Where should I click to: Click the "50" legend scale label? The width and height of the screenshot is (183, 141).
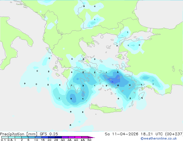(89, 140)
